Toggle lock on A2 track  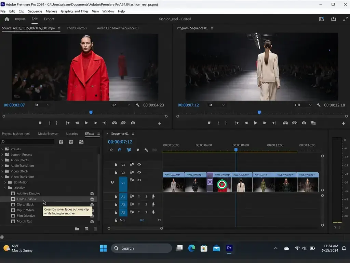click(116, 204)
